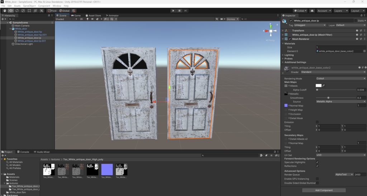The width and height of the screenshot is (367, 196).
Task: Lock the Hierarchy panel
Action: 49,15
